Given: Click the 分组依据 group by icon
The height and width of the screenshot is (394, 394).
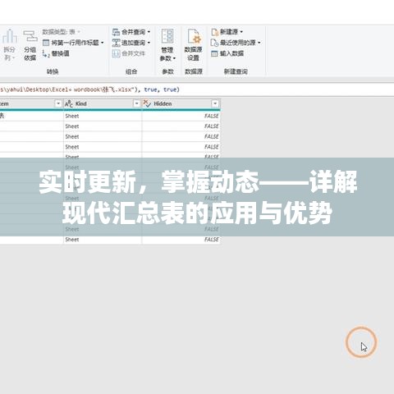Looking at the screenshot, I should (30, 36).
